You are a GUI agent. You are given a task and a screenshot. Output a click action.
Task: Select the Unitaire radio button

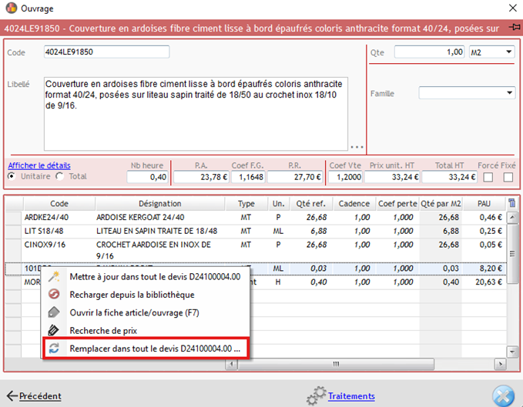[12, 176]
